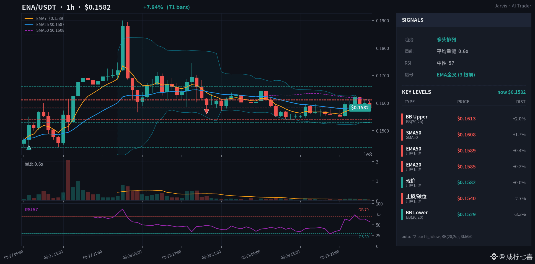The image size is (535, 264).
Task: Click the auto 72-bar high/low footnote
Action: click(x=437, y=237)
